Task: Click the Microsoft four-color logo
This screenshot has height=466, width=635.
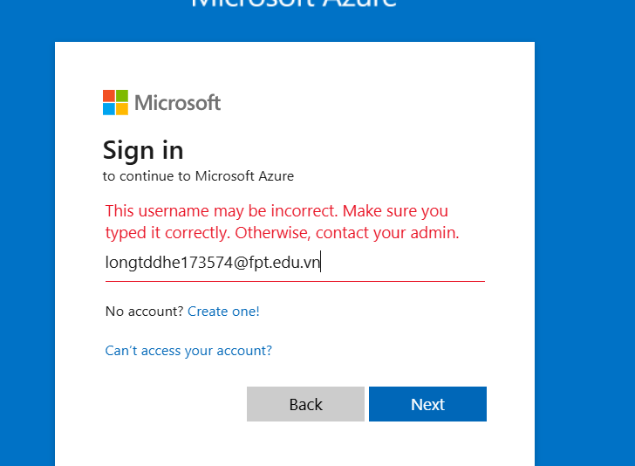Action: (115, 102)
